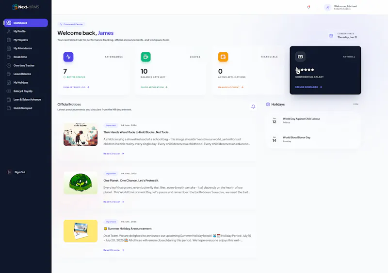
Task: Click the Next-HRMS logo icon
Action: [15, 7]
